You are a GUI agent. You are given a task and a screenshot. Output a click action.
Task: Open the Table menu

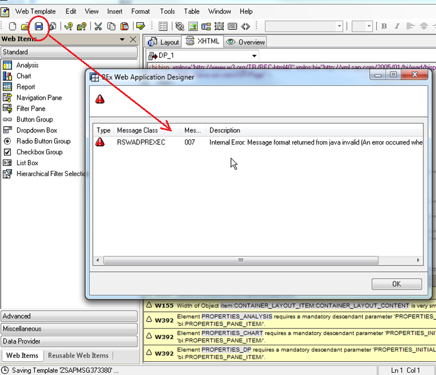pyautogui.click(x=192, y=11)
